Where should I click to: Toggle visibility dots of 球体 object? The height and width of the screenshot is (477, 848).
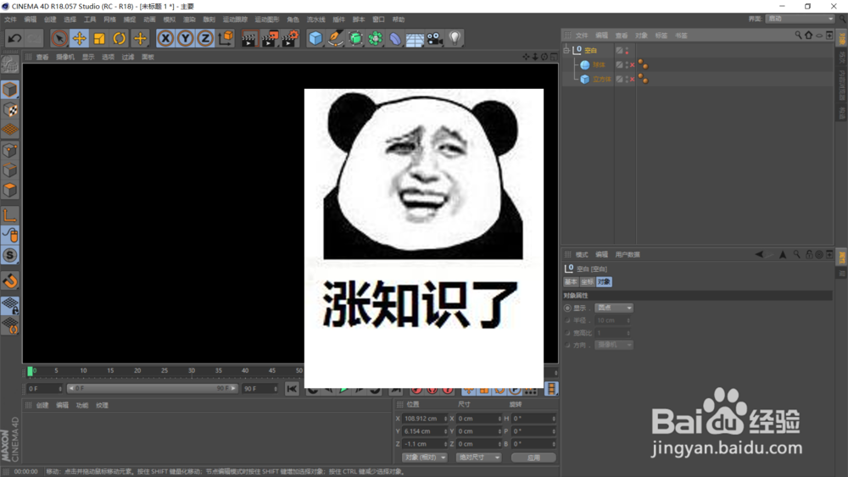pyautogui.click(x=627, y=65)
